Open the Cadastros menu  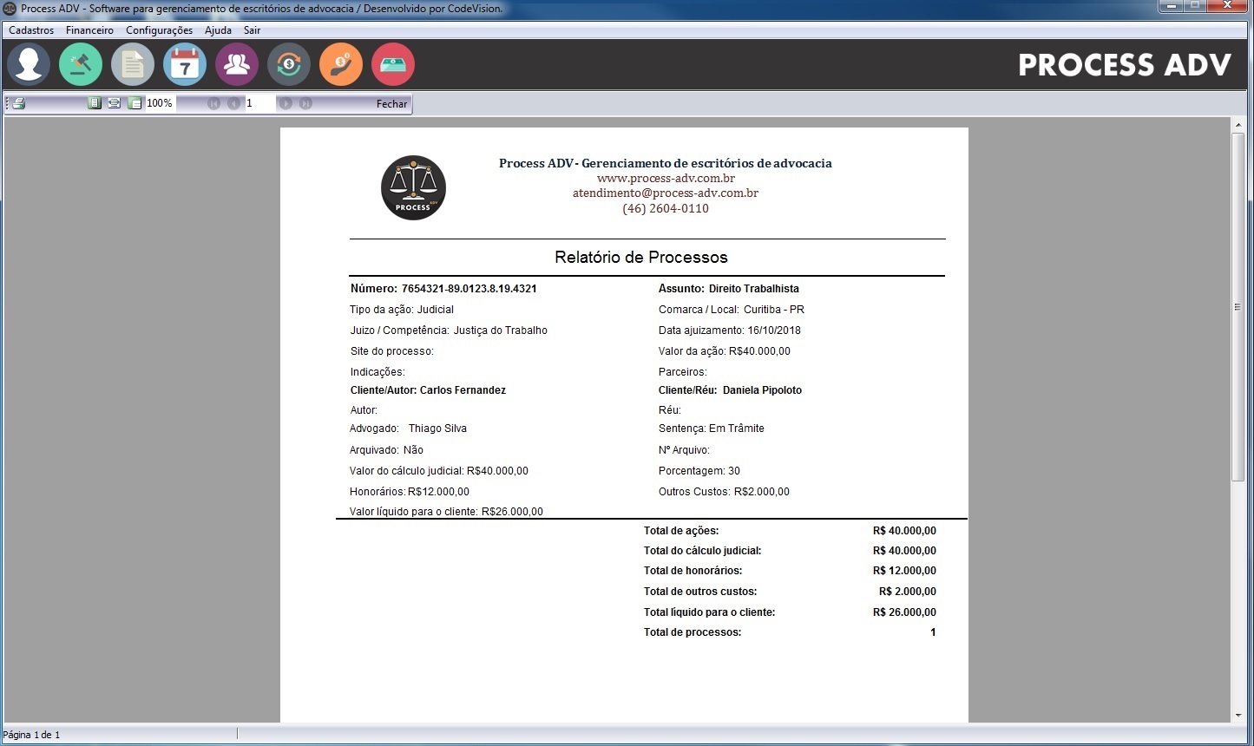31,30
